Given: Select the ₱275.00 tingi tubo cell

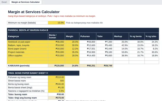Looking at the screenshot, I should point(56,98).
